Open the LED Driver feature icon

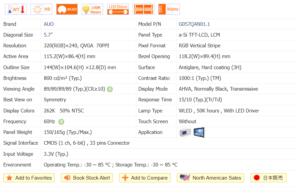click(118, 9)
